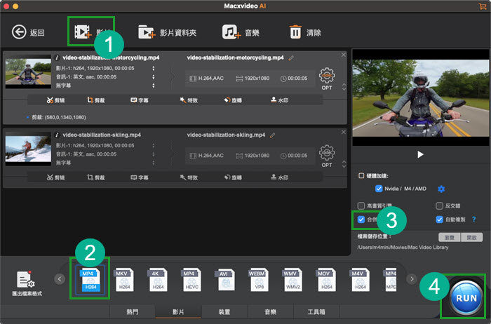Show more formats with right chevron

click(x=412, y=278)
